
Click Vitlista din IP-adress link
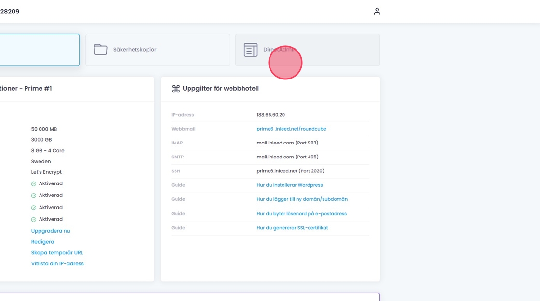point(57,264)
